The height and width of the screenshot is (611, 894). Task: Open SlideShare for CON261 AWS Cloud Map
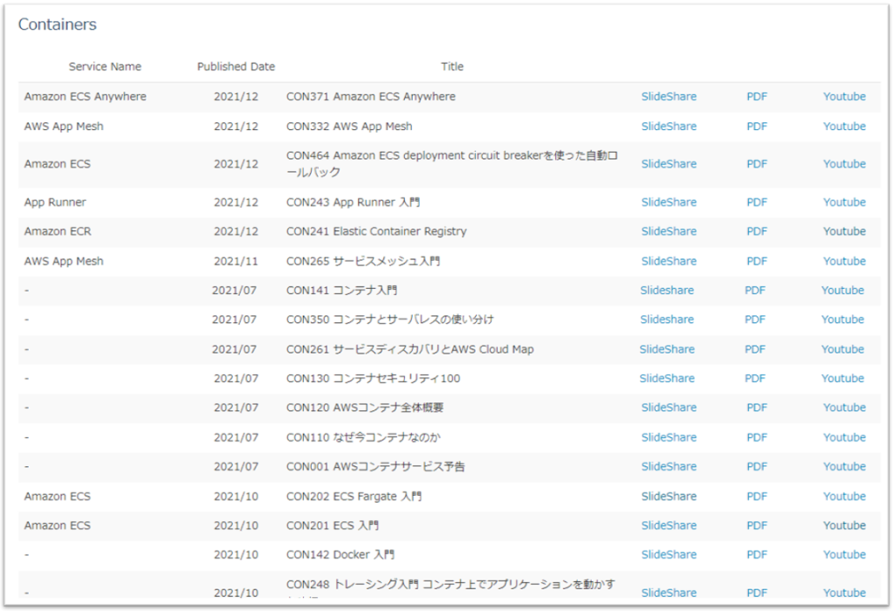[x=666, y=349]
